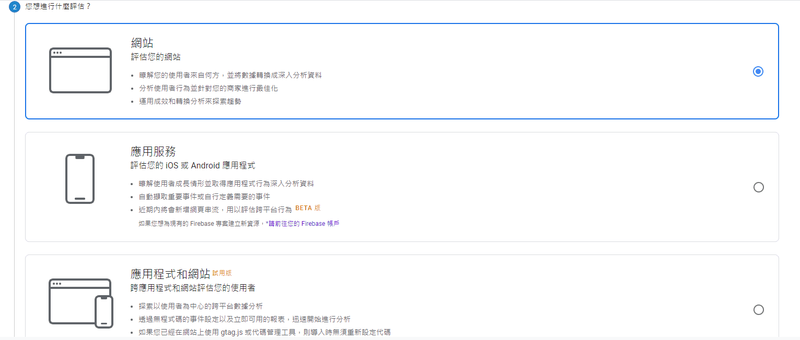This screenshot has height=340, width=800.
Task: Select the 網站 radio button
Action: click(x=758, y=71)
